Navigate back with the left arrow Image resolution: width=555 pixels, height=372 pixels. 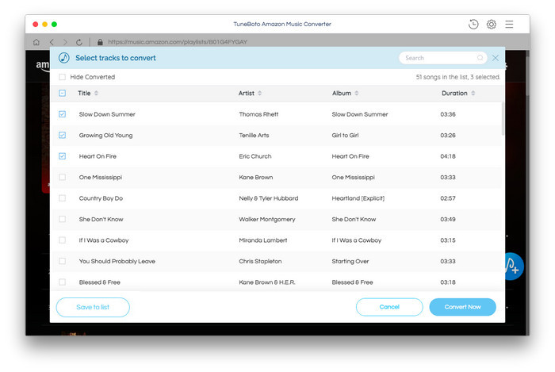point(52,42)
